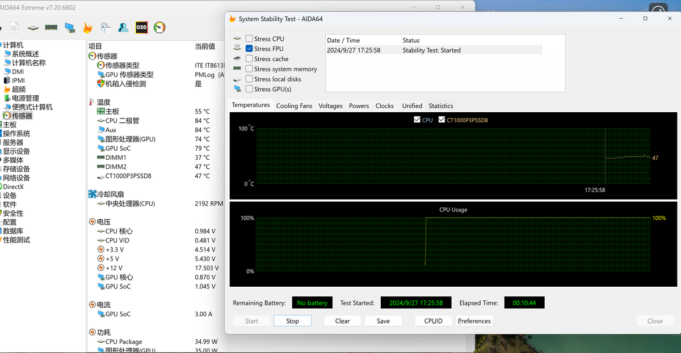
Task: Switch to the Cooling Fans tab
Action: tap(294, 106)
